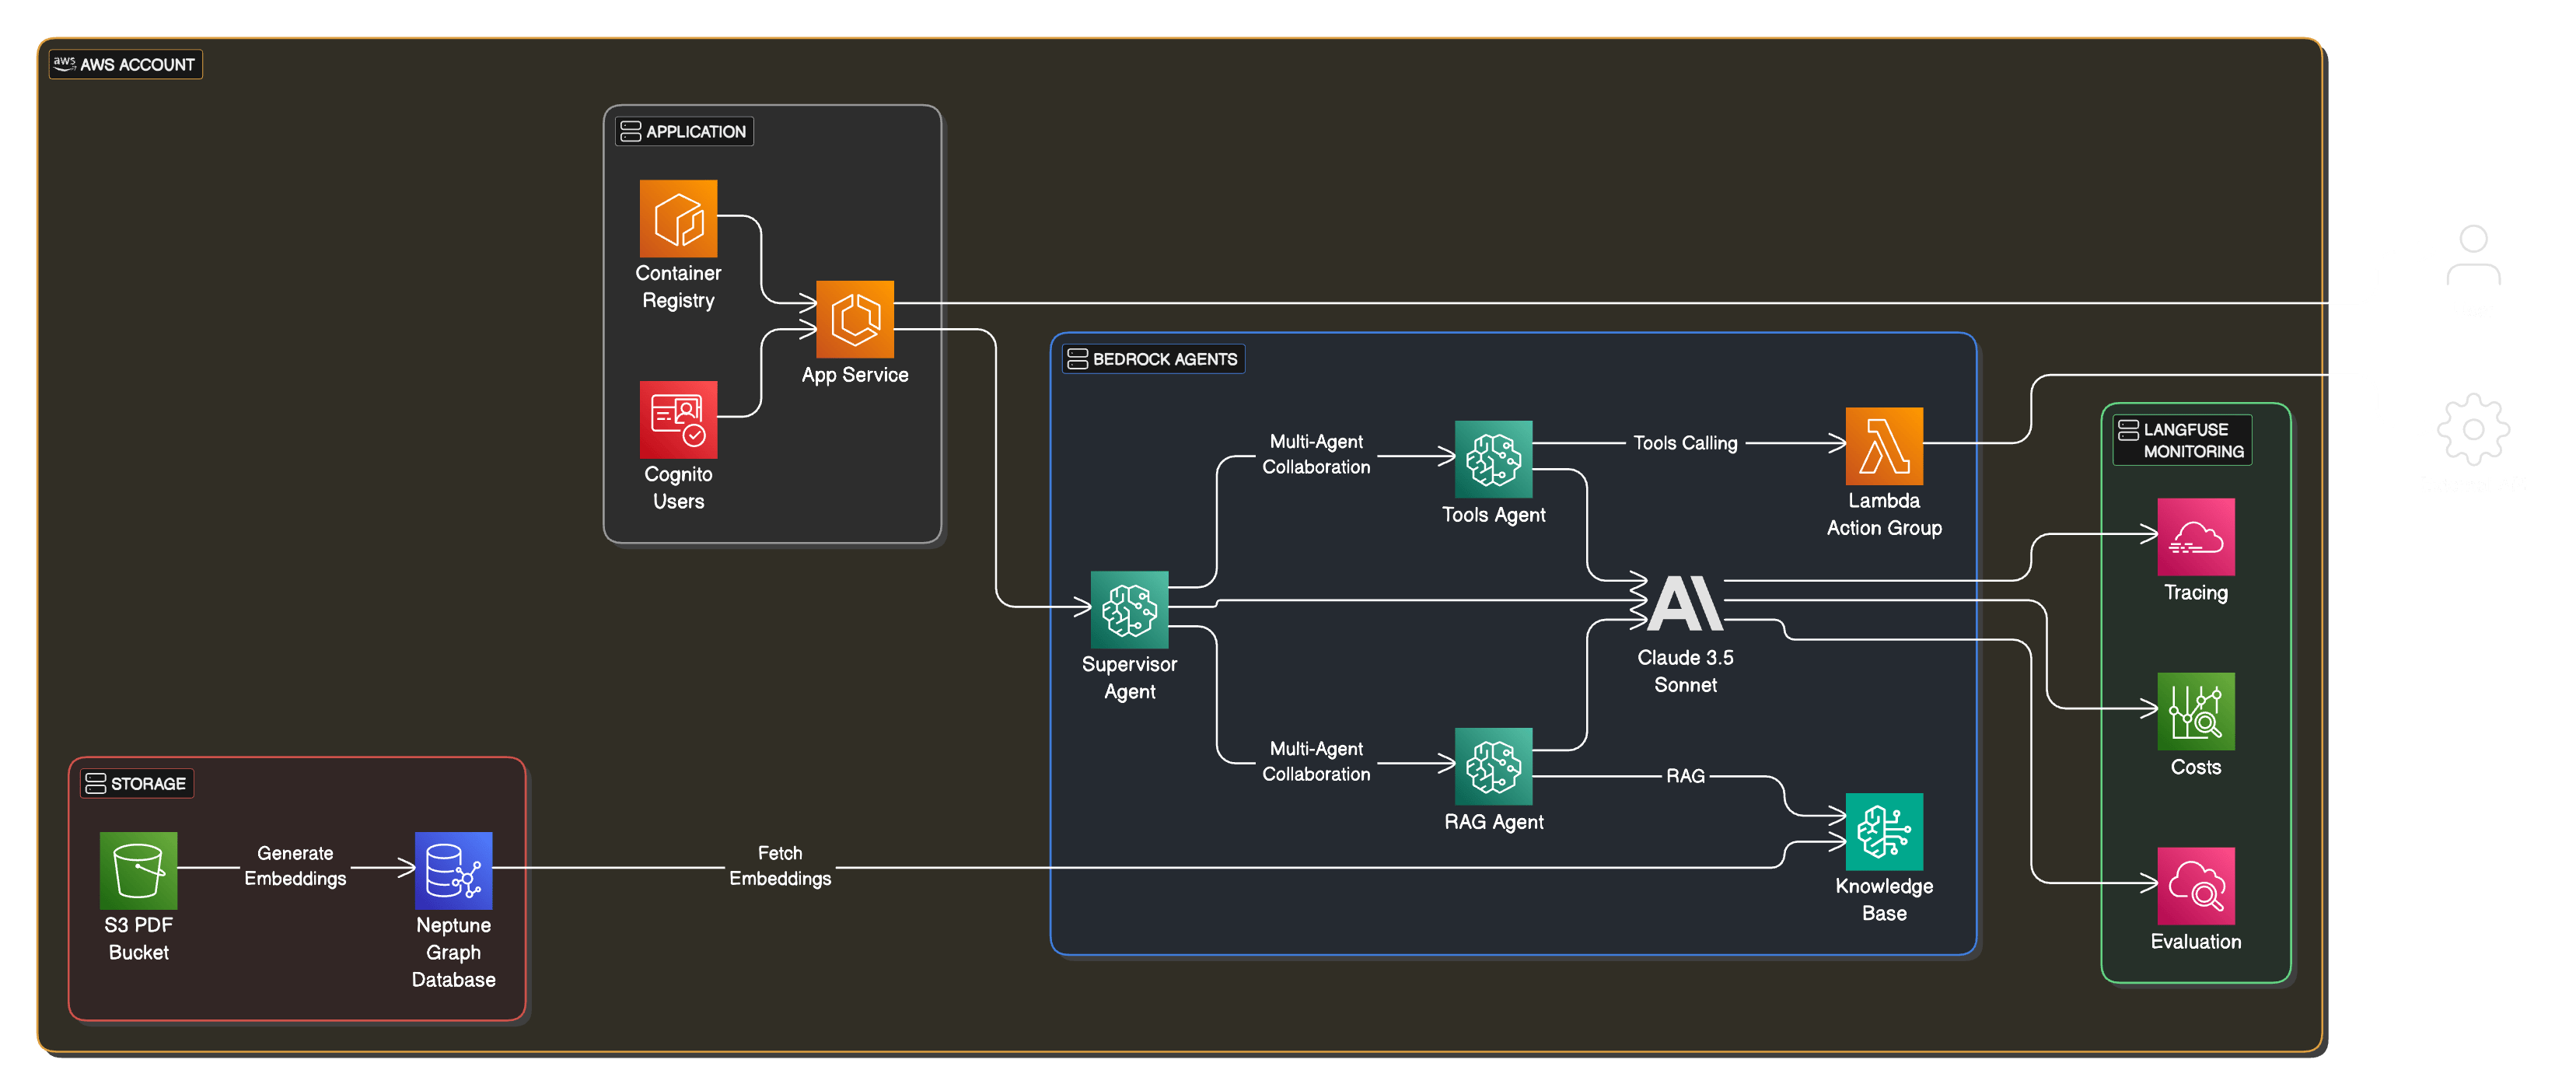Click the Lambda Action Group icon
The height and width of the screenshot is (1091, 2576).
[x=1884, y=446]
